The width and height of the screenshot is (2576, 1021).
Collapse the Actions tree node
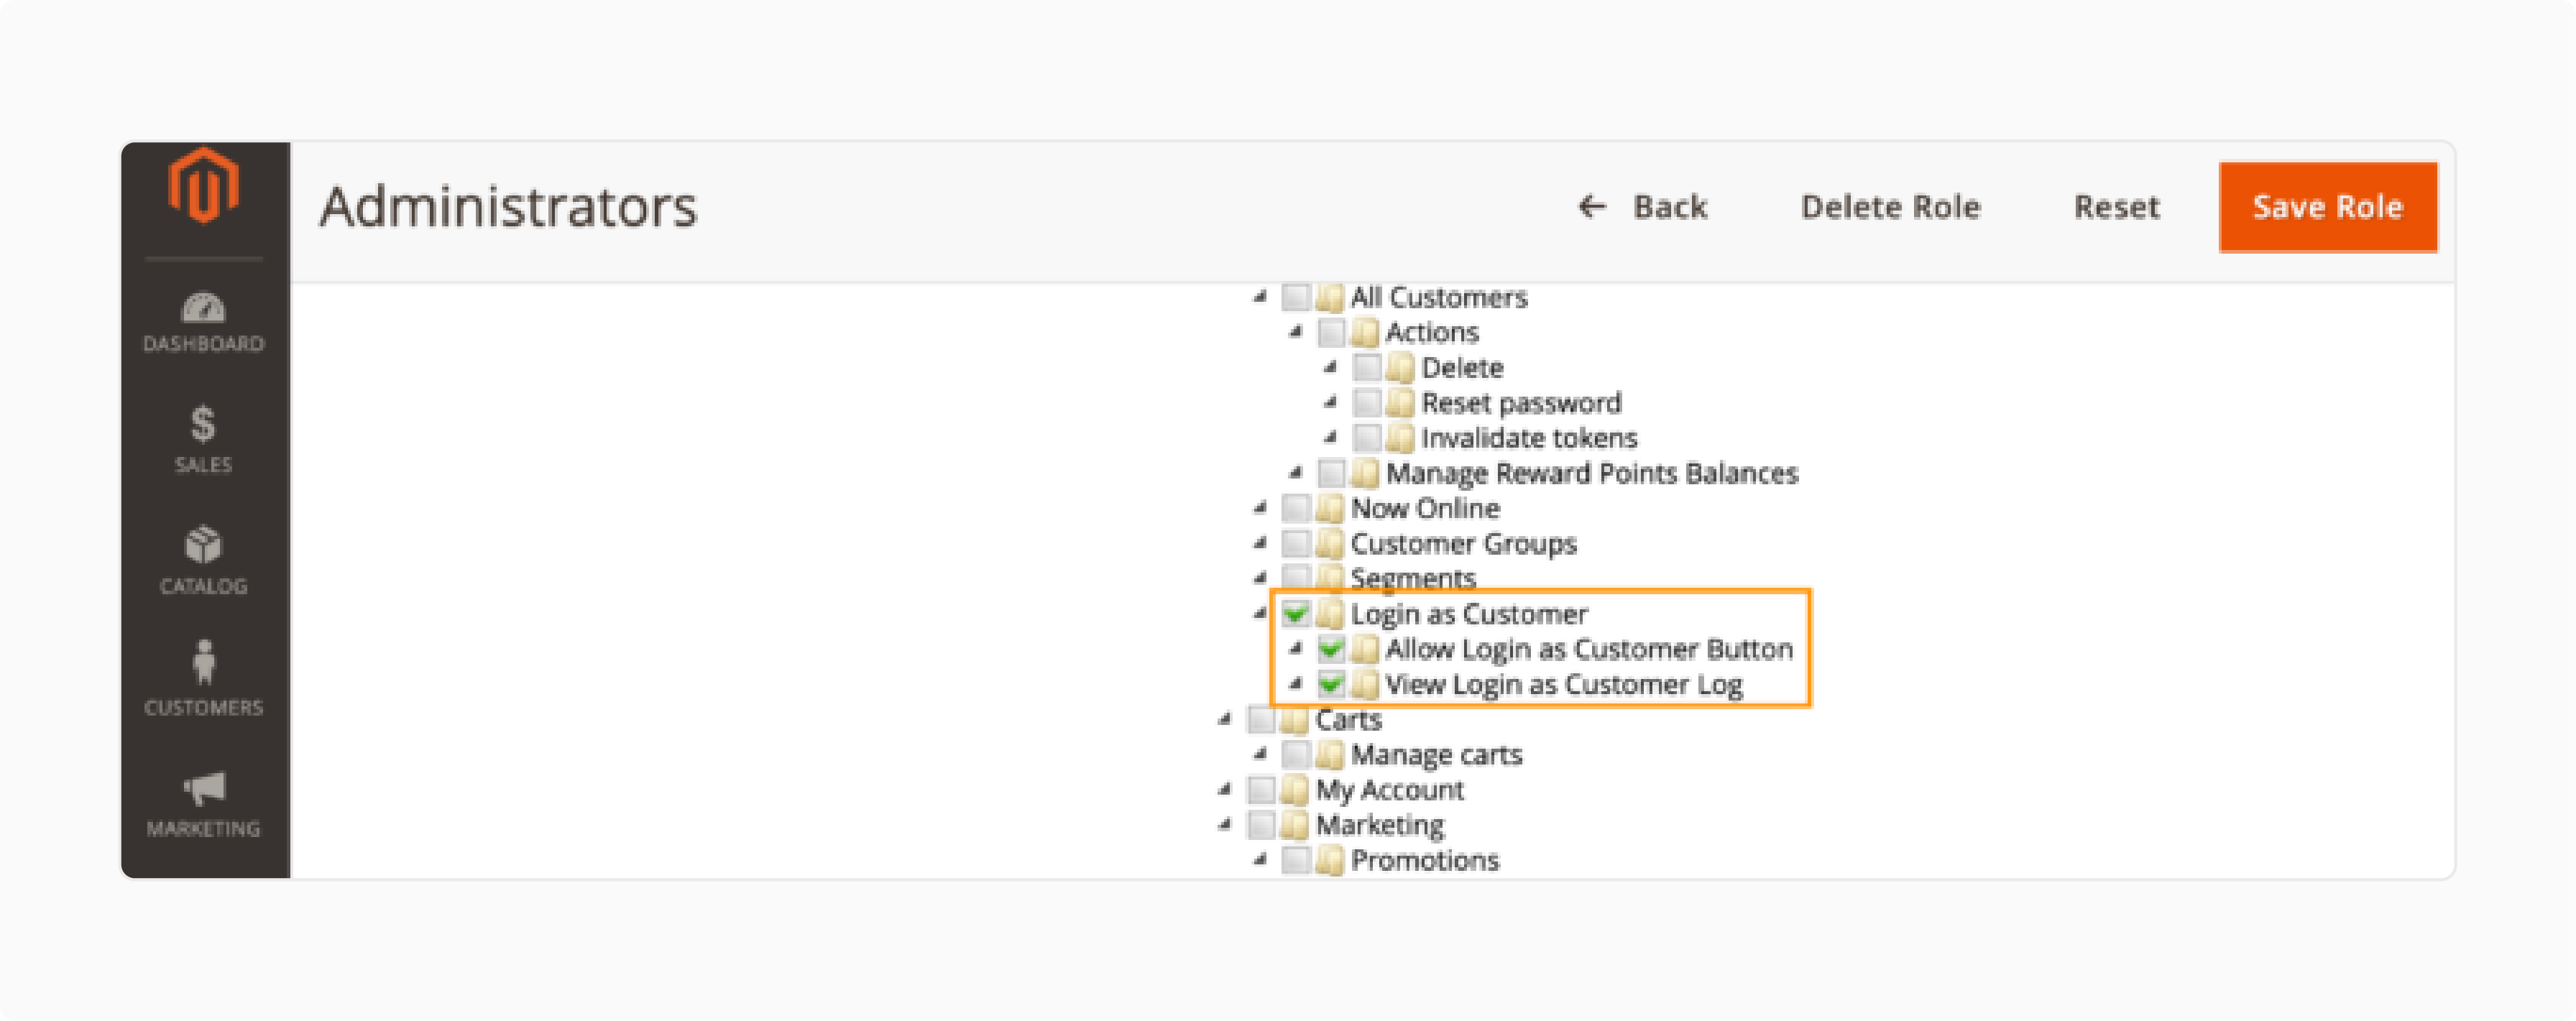pos(1295,332)
